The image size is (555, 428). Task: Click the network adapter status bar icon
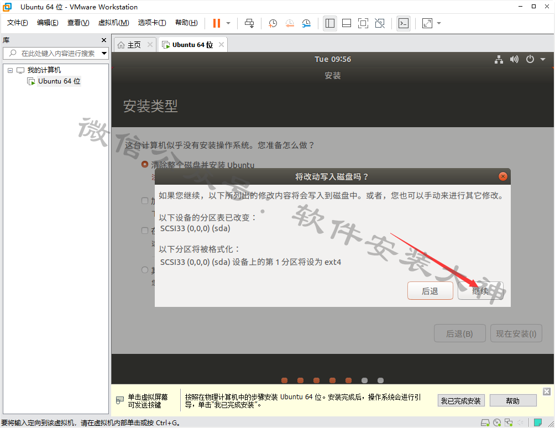click(509, 422)
